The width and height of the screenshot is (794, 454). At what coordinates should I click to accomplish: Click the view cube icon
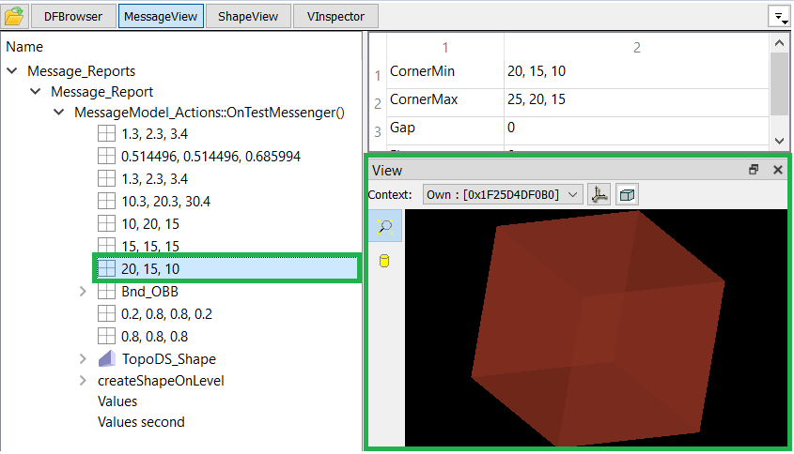[628, 194]
